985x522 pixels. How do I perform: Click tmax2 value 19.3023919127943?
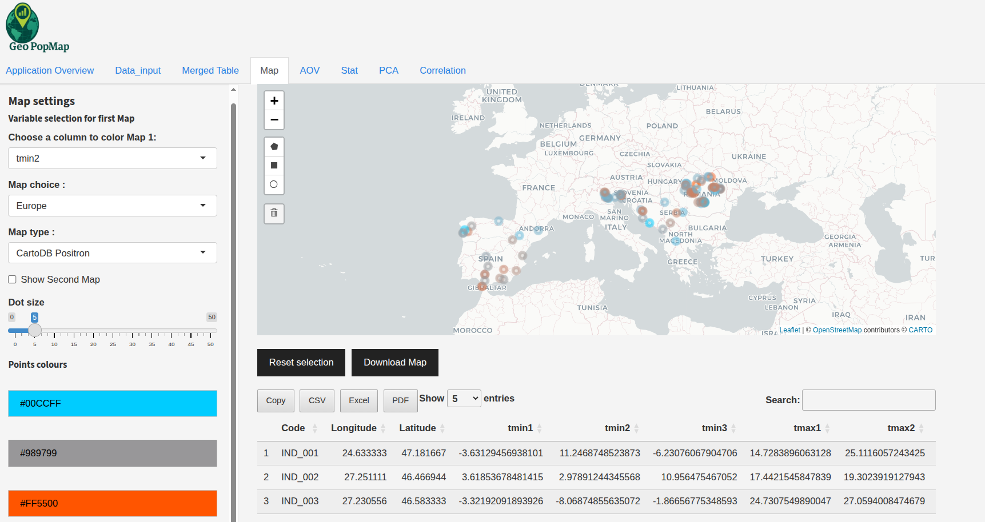click(884, 477)
